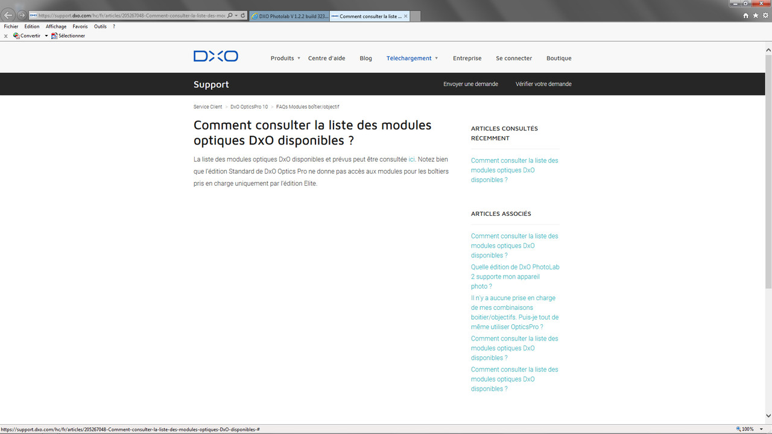Refresh the page with the reload icon
772x434 pixels.
click(243, 16)
